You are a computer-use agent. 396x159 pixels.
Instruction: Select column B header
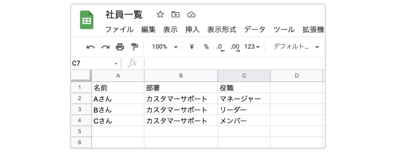181,76
